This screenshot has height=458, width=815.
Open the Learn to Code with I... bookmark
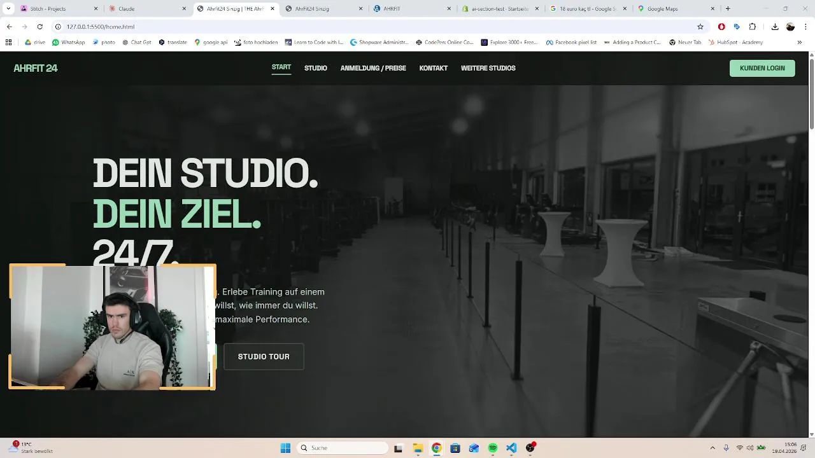[314, 43]
